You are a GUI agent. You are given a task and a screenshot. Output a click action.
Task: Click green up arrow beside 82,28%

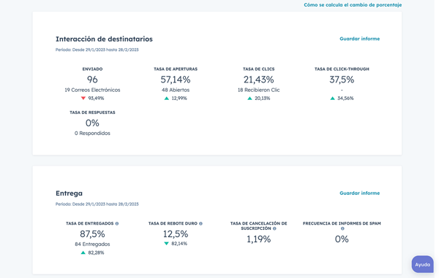[x=83, y=252]
